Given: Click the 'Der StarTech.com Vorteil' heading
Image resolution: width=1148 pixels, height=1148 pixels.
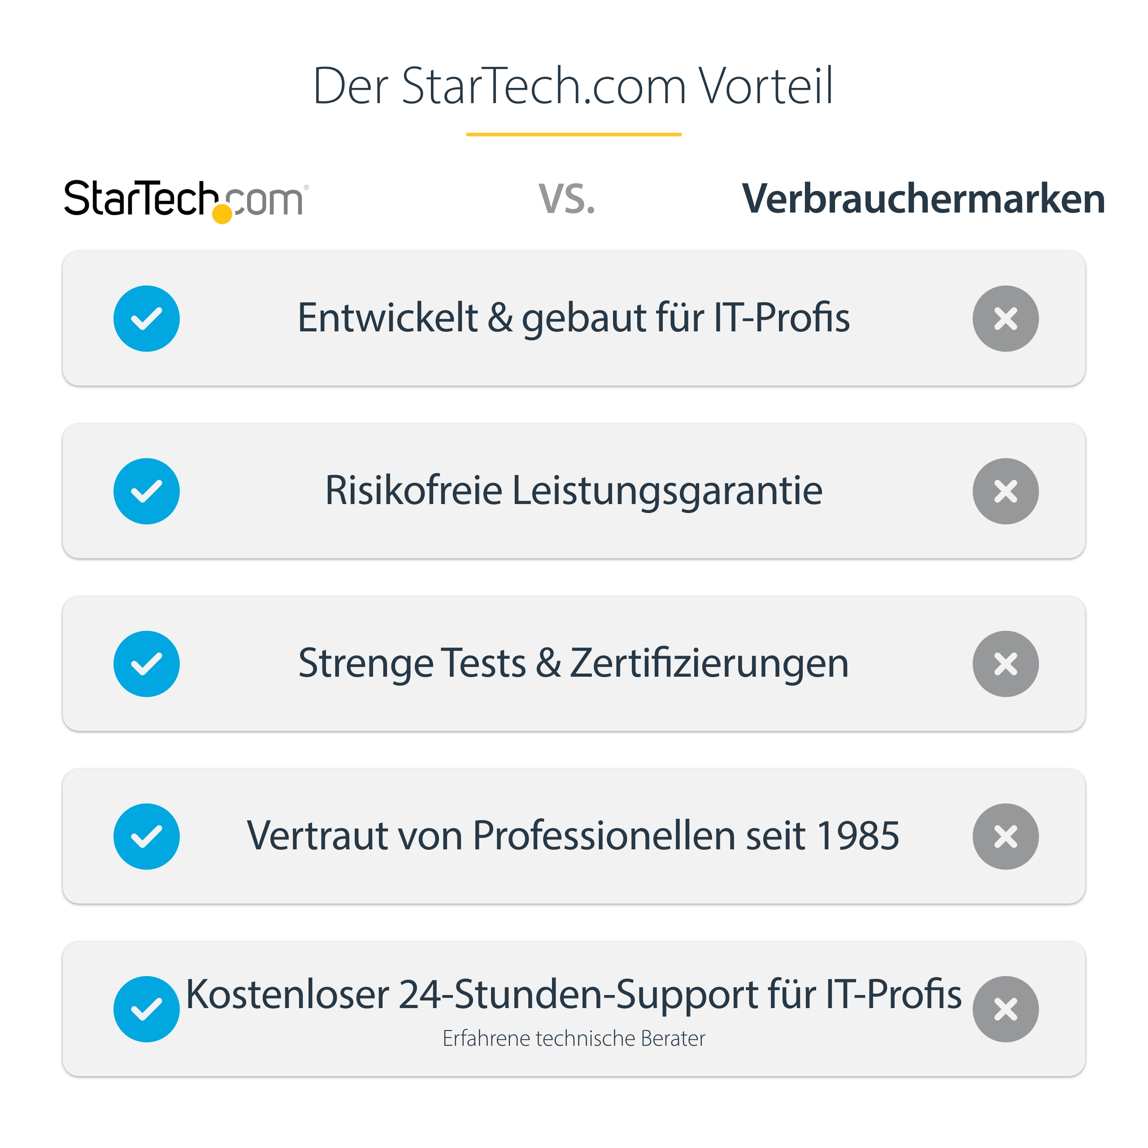Looking at the screenshot, I should (574, 86).
